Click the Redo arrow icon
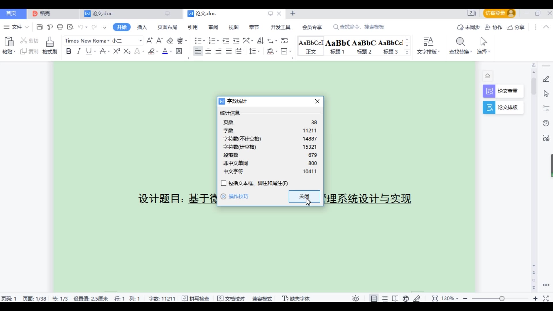The height and width of the screenshot is (311, 553). pyautogui.click(x=94, y=27)
